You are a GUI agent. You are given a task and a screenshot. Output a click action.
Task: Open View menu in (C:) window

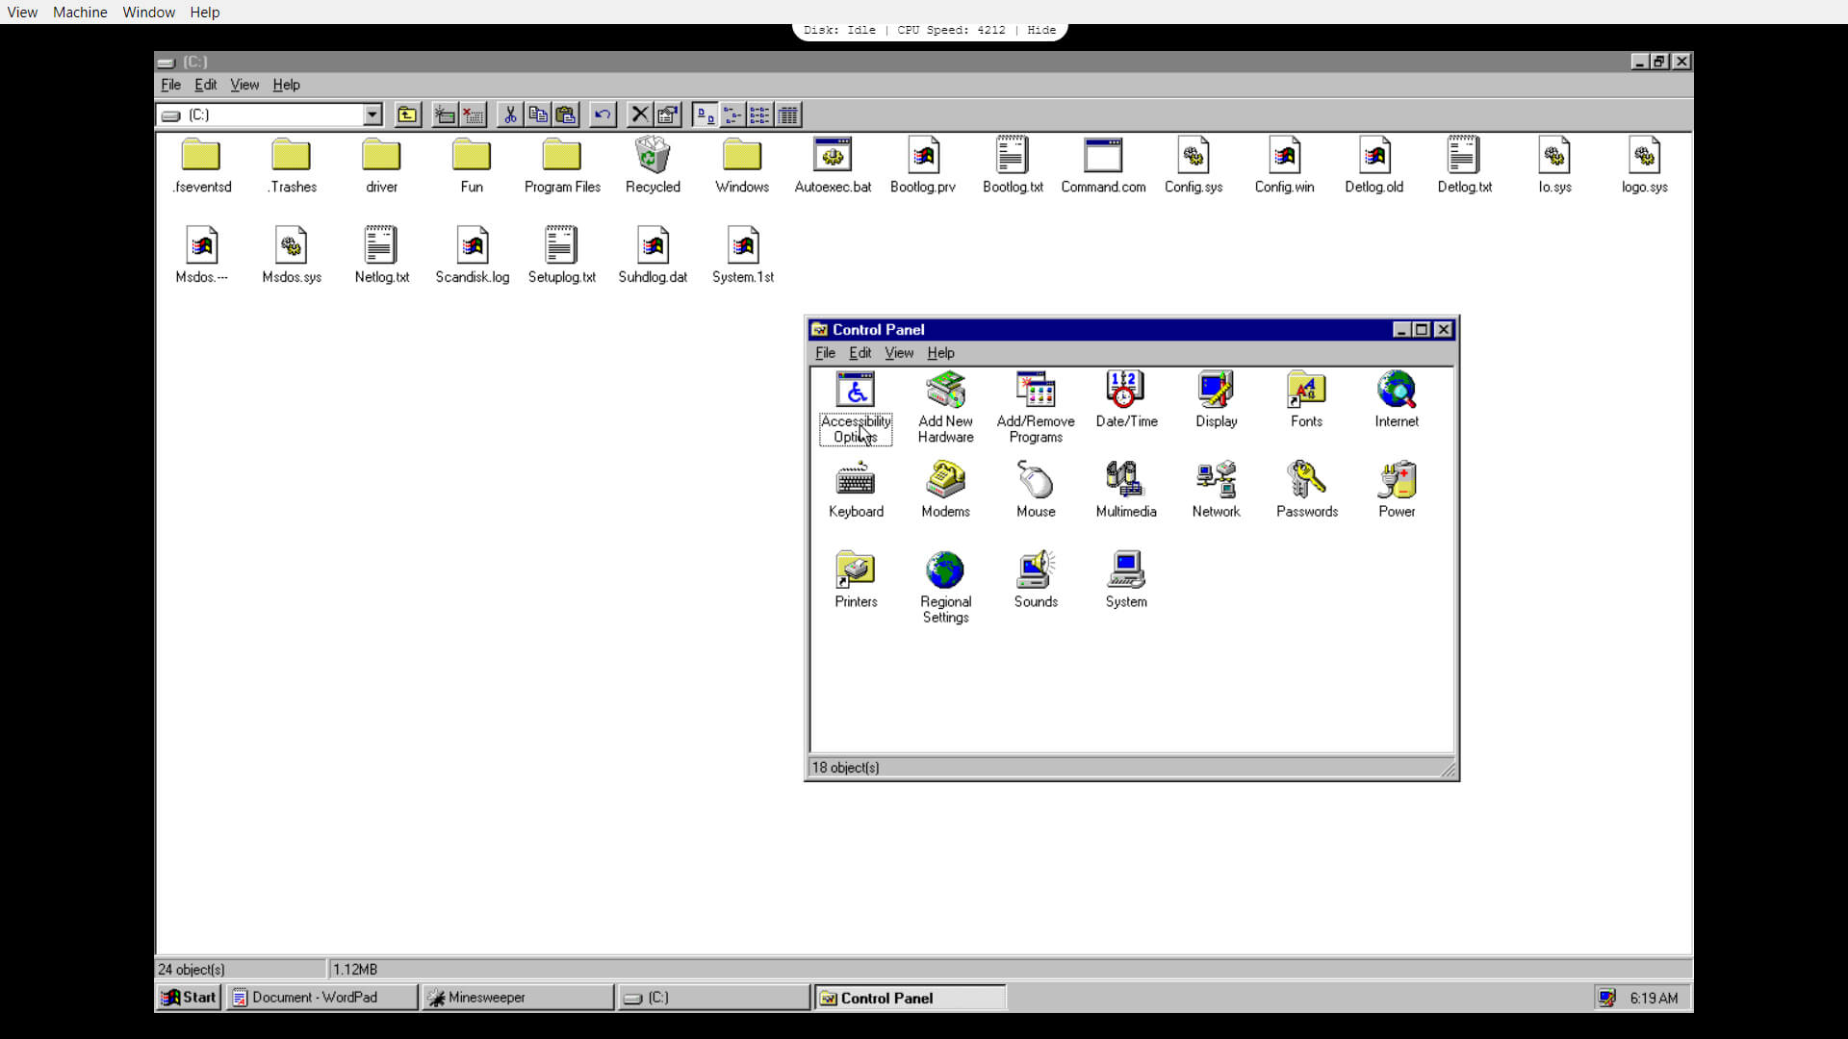[x=244, y=85]
